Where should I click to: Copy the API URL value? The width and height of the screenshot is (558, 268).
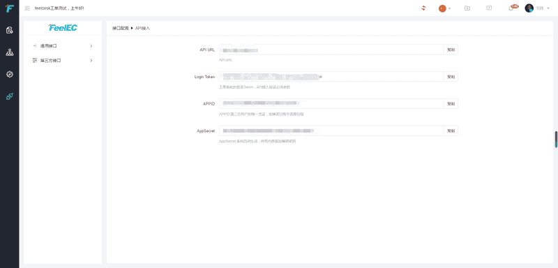coord(451,50)
